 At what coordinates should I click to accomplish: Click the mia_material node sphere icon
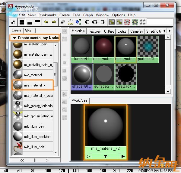tap(18, 75)
